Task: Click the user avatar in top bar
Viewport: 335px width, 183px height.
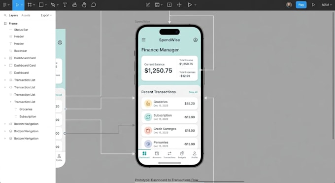Action: [x=289, y=5]
